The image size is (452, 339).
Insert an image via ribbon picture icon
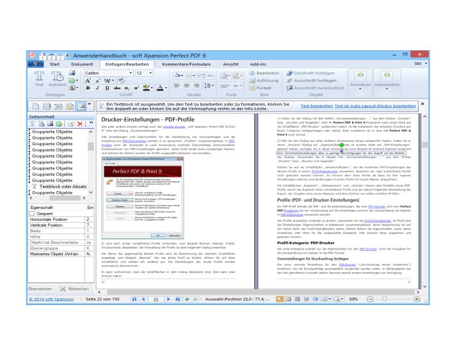coord(72,73)
